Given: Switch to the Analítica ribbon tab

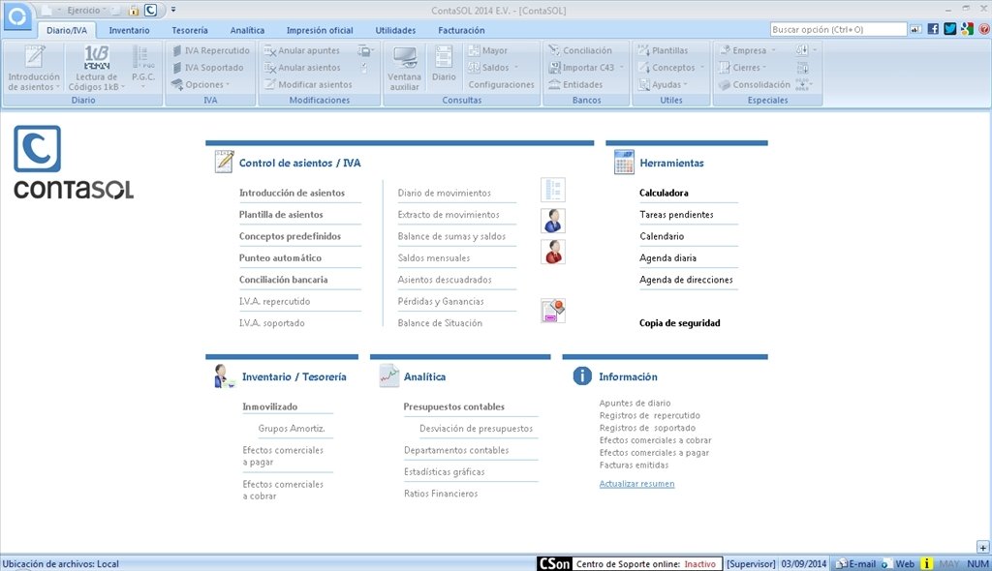Looking at the screenshot, I should click(x=247, y=30).
